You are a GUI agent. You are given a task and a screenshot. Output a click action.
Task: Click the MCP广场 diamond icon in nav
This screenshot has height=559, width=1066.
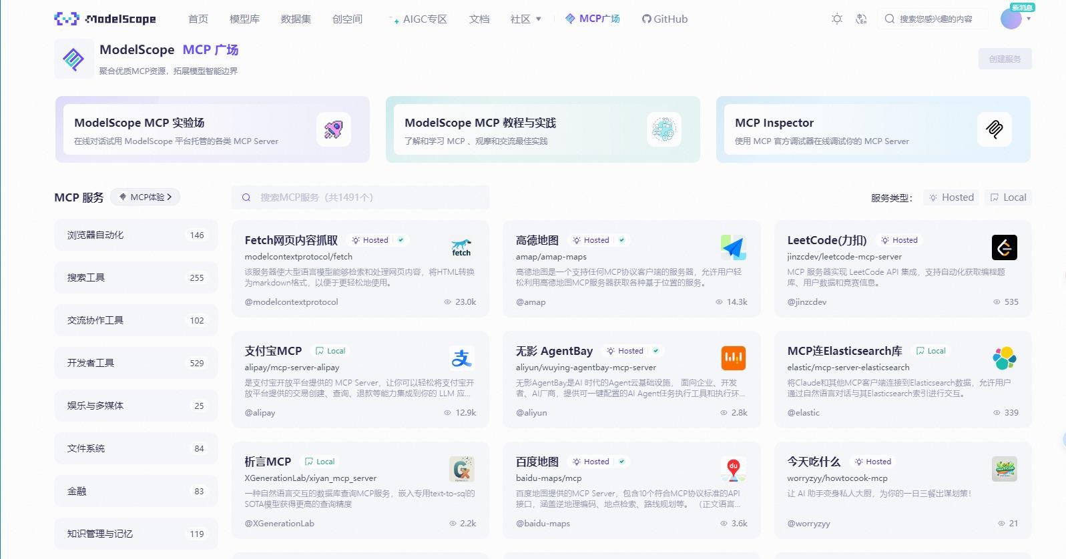(570, 19)
